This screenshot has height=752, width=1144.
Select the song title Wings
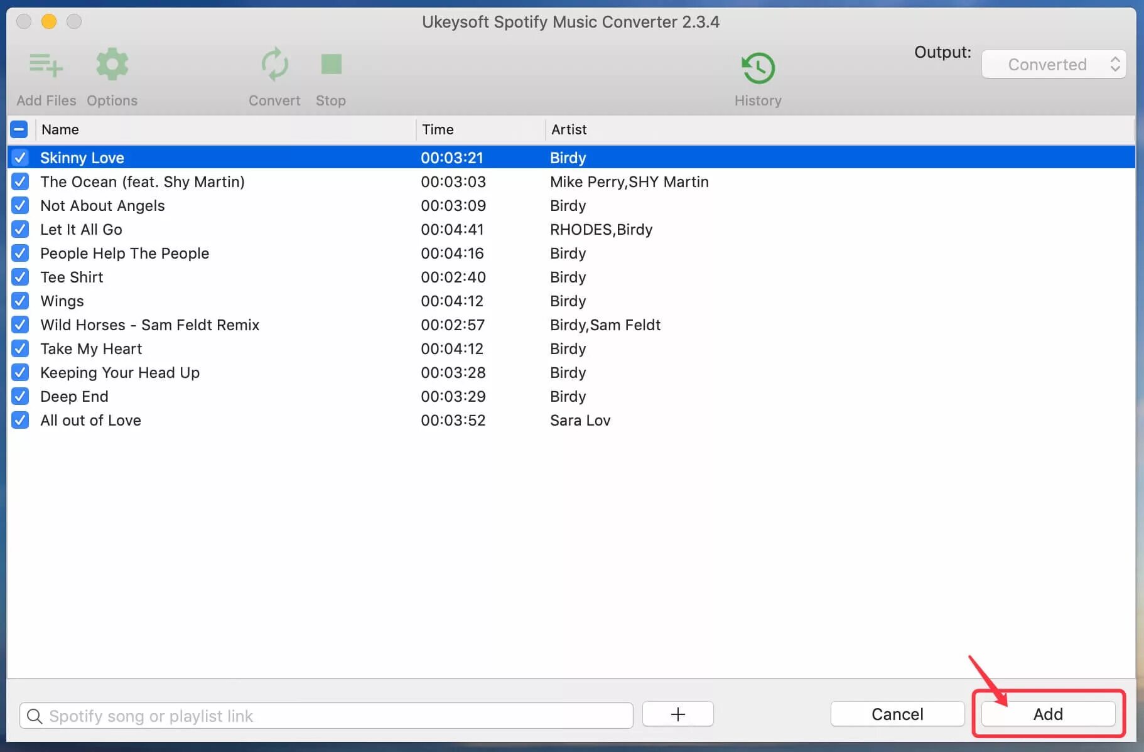(x=62, y=301)
